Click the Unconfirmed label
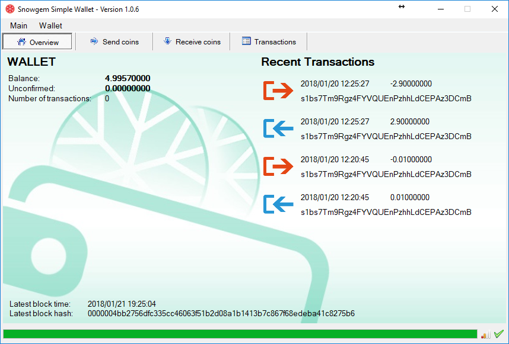This screenshot has width=509, height=344. [32, 88]
